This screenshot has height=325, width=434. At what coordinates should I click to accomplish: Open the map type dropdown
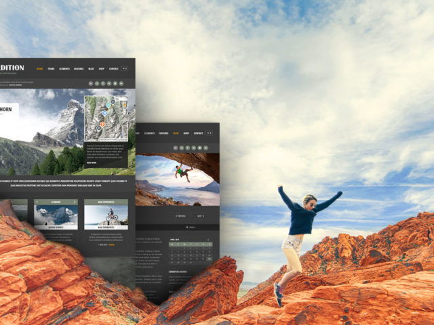[x=121, y=99]
